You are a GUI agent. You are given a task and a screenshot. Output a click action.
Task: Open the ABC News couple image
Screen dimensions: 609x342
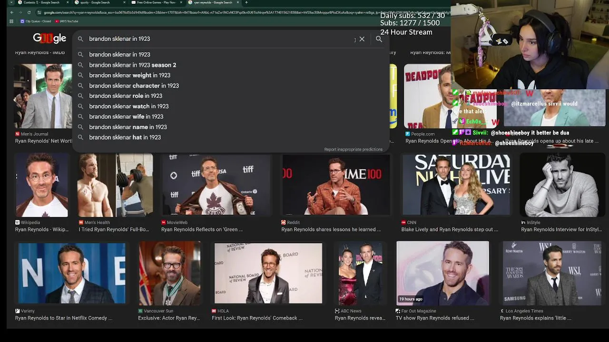(360, 273)
